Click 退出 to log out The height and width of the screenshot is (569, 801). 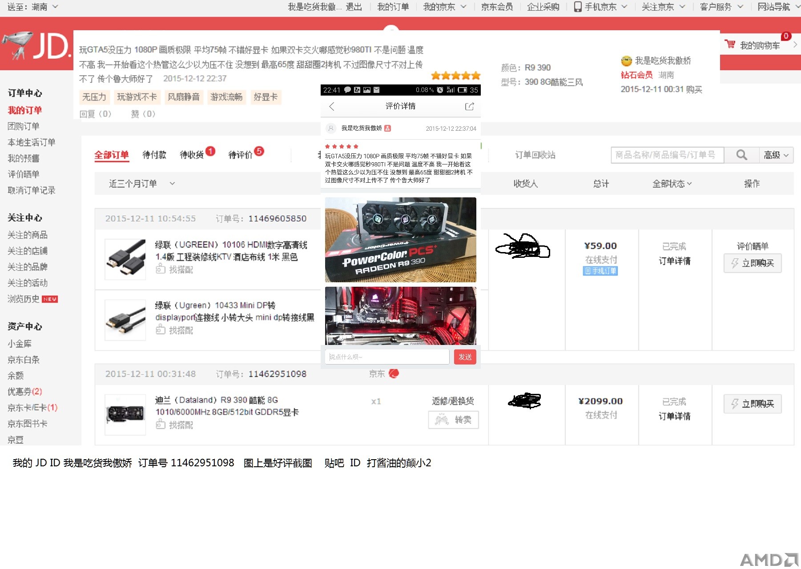[x=354, y=7]
